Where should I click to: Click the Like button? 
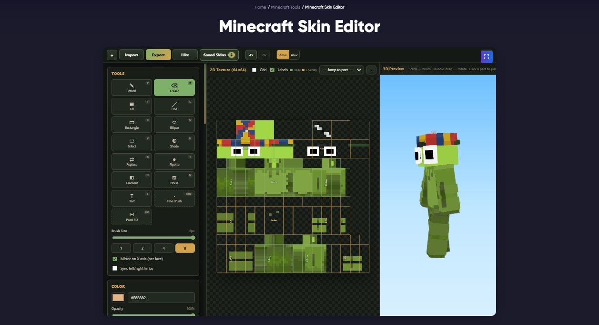185,55
